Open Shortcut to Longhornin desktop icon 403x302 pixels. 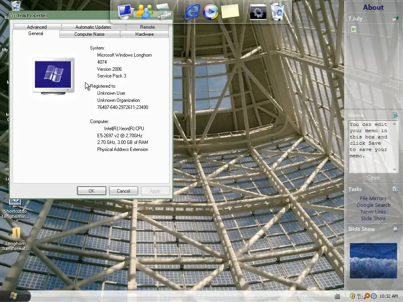pos(15,208)
